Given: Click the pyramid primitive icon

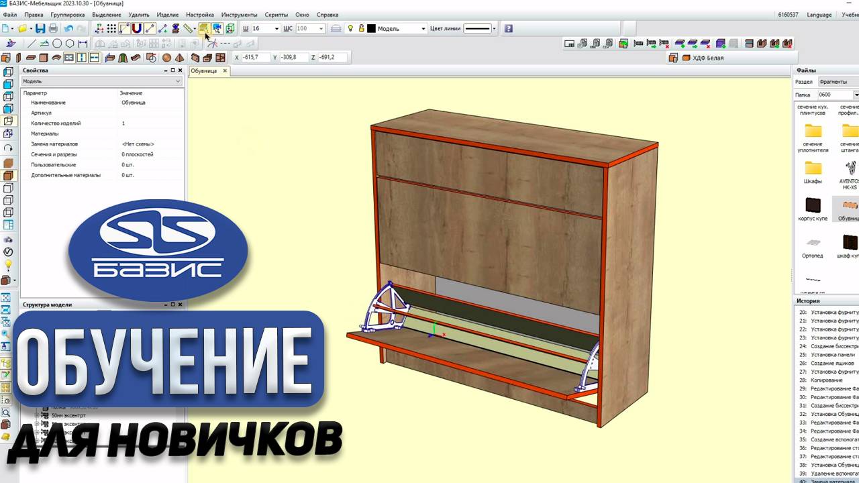Looking at the screenshot, I should 181,58.
